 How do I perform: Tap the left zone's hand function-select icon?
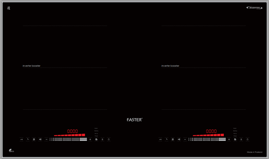click(x=96, y=139)
